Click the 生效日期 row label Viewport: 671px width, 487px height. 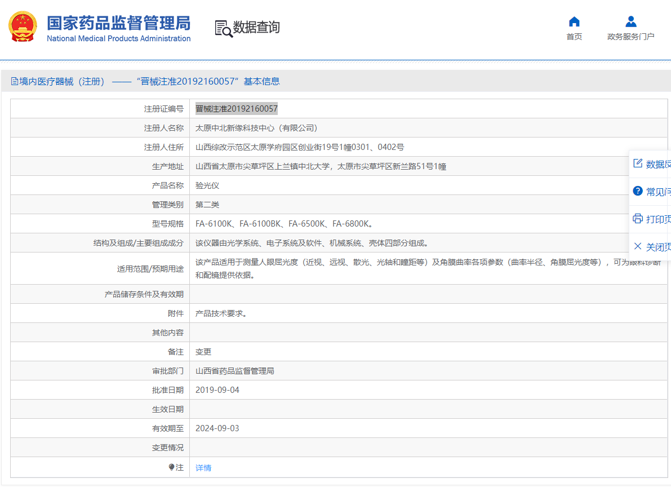(167, 409)
